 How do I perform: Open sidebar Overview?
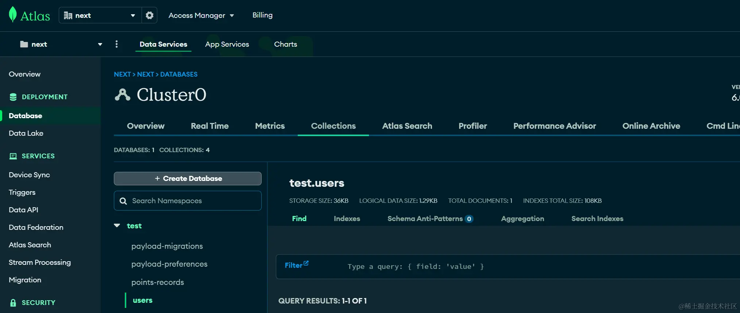(x=24, y=74)
